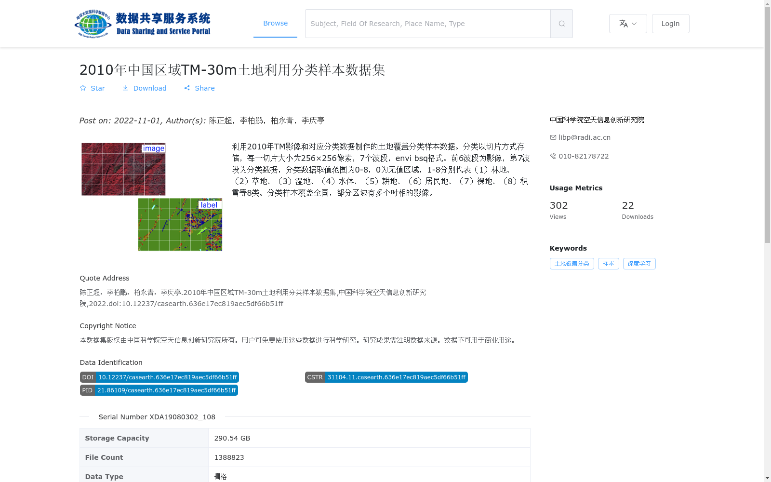
Task: Click the 290.54 GB storage capacity value
Action: tap(232, 438)
